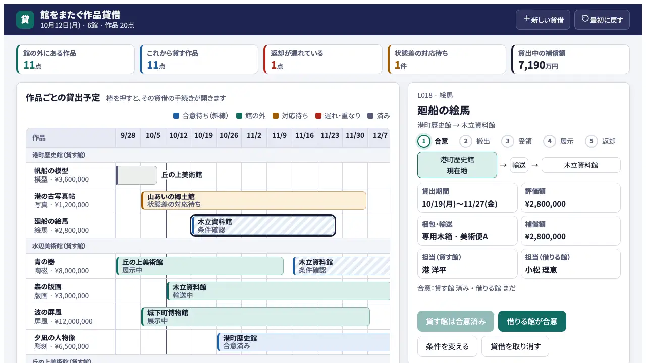Select step 5 返却 circle

point(591,141)
